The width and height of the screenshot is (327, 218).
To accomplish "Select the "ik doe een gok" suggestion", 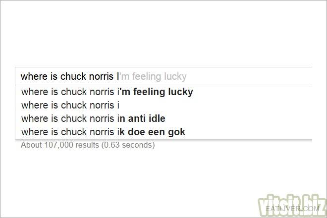I will pyautogui.click(x=163, y=132).
